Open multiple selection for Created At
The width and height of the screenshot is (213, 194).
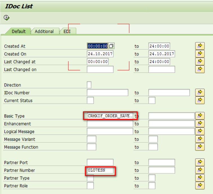click(x=200, y=46)
